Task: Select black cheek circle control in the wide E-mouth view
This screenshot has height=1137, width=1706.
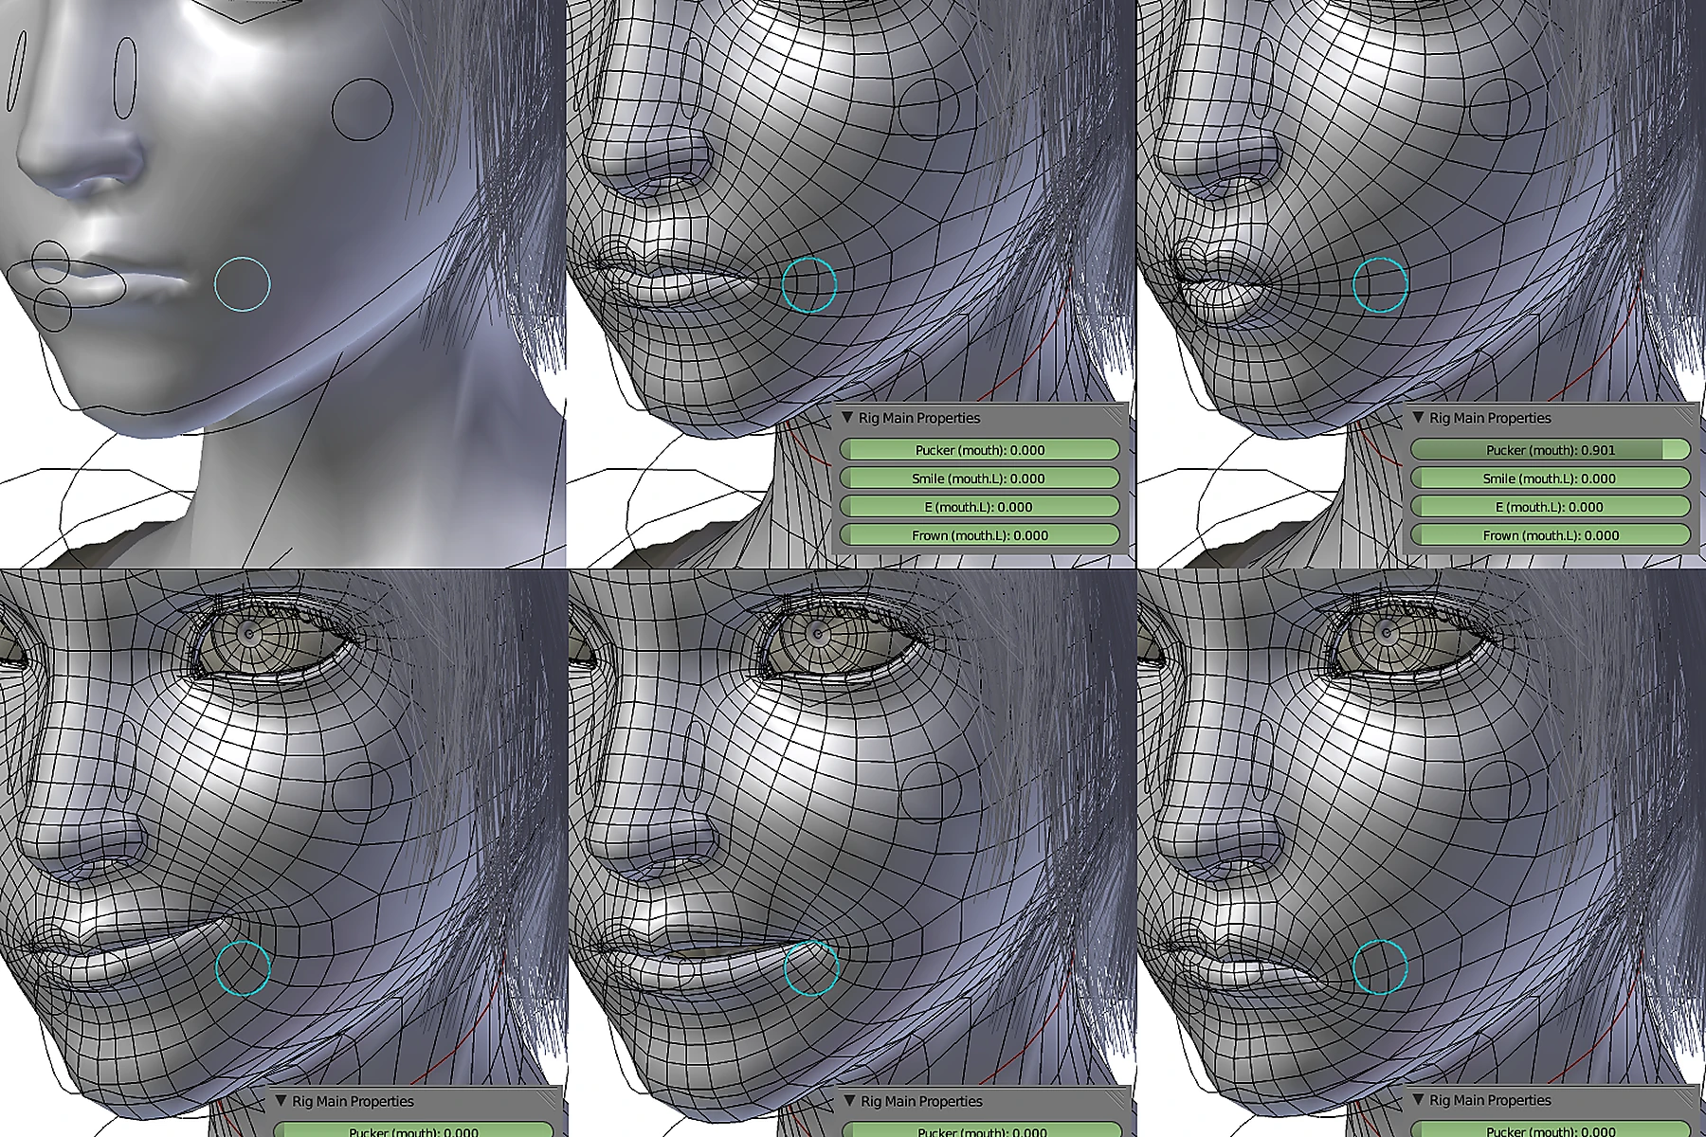Action: point(931,792)
